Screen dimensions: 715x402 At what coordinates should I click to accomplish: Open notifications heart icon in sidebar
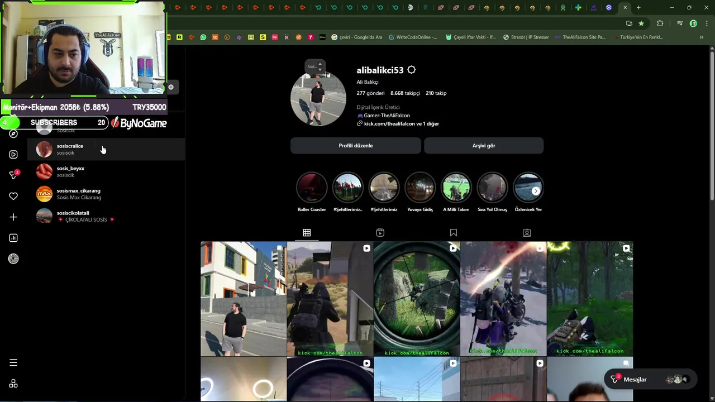[13, 196]
